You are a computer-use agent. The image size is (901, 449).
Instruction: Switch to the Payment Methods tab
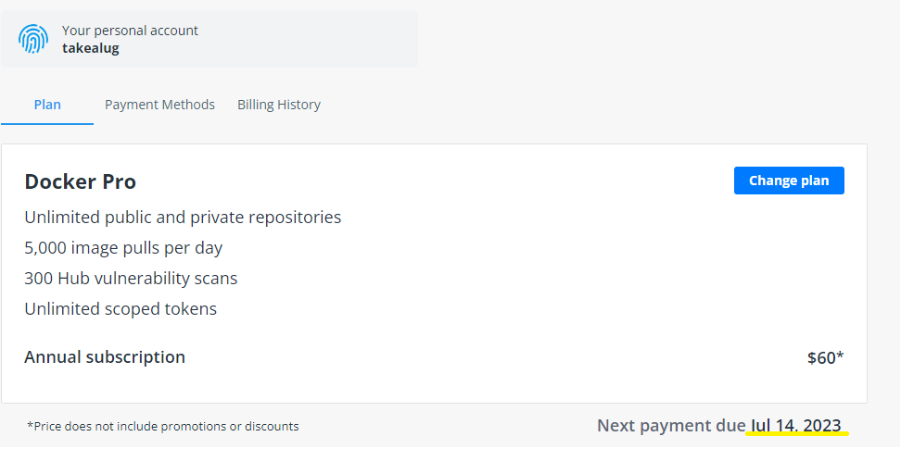[x=159, y=105]
